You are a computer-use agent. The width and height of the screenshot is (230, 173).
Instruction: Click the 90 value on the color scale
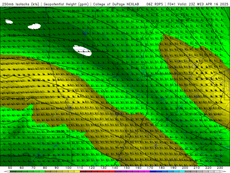[x=57, y=168]
